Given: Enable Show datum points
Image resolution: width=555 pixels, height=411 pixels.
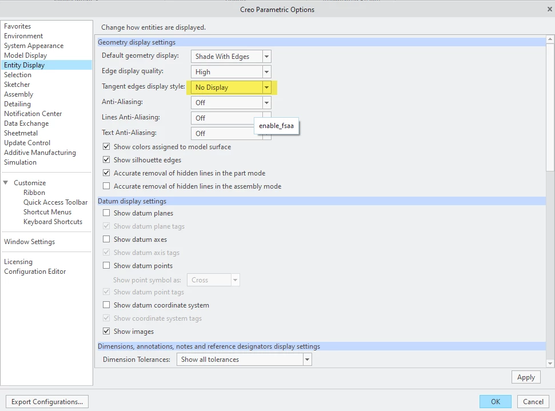Looking at the screenshot, I should coord(106,265).
